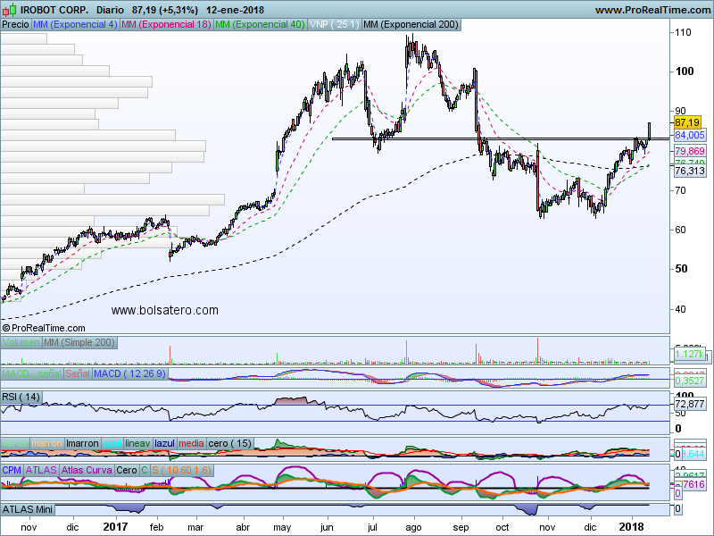This screenshot has height=536, width=714.
Task: Select the 'Cero' label in the ATLAS panel
Action: coord(127,470)
